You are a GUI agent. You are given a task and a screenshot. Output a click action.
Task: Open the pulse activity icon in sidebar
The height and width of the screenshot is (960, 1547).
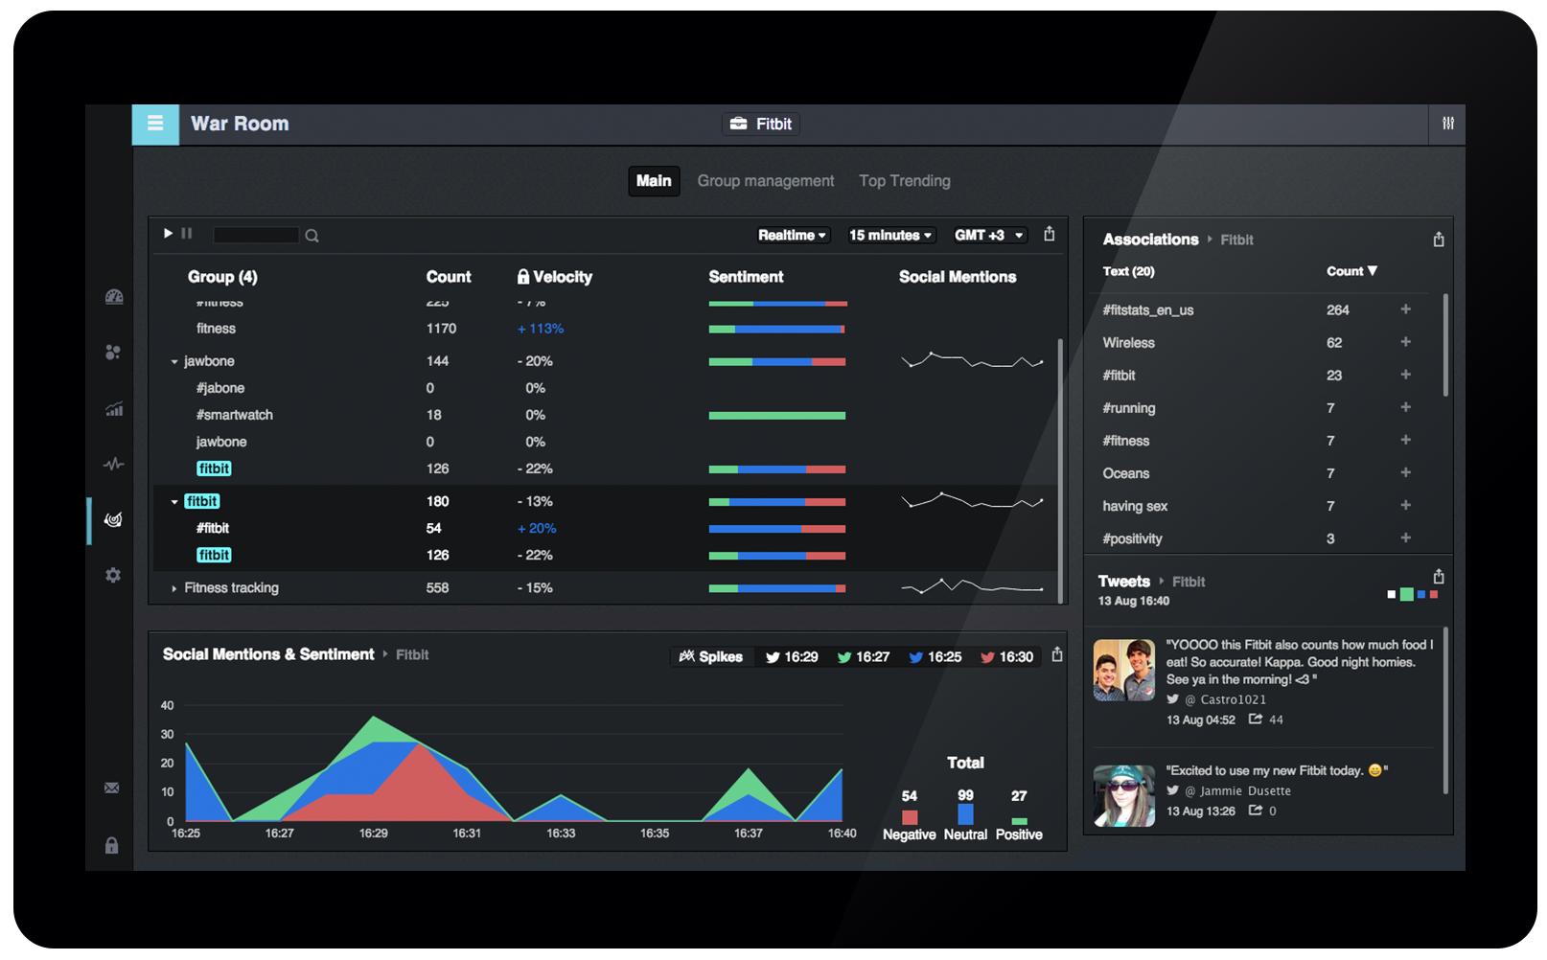pyautogui.click(x=114, y=465)
